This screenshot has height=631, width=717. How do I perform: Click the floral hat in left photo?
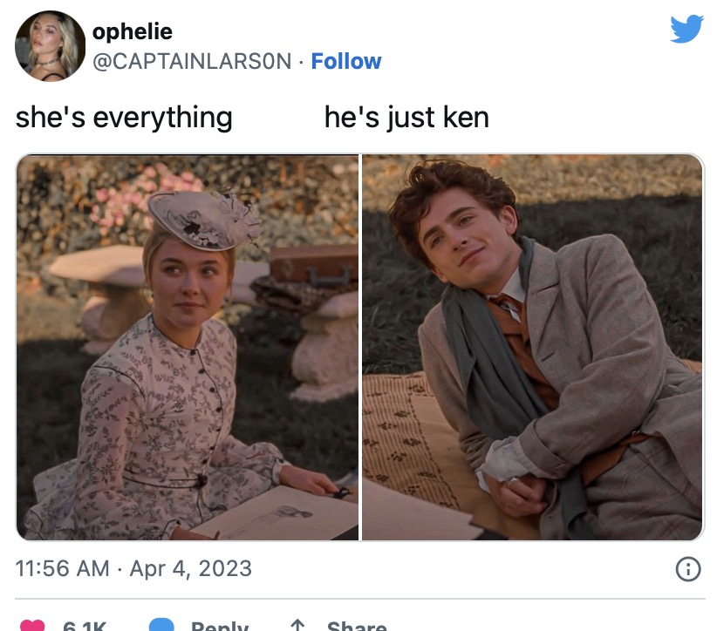coord(205,221)
